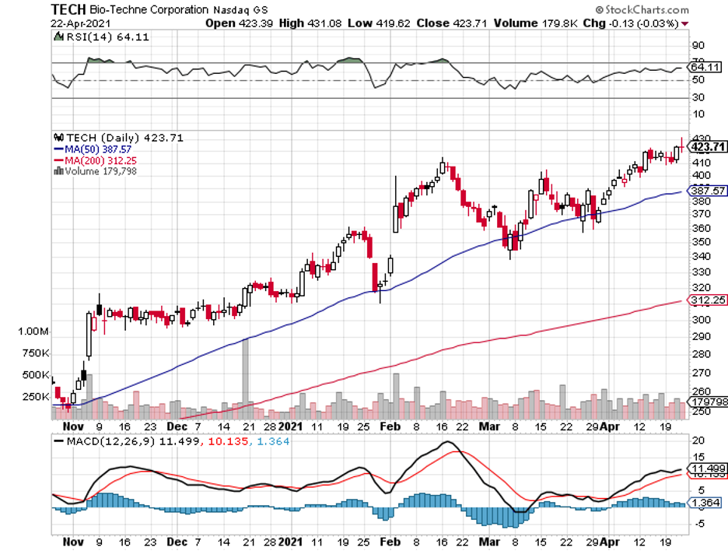Select the High 431.08 value
Image resolution: width=728 pixels, height=551 pixels.
tap(310, 23)
